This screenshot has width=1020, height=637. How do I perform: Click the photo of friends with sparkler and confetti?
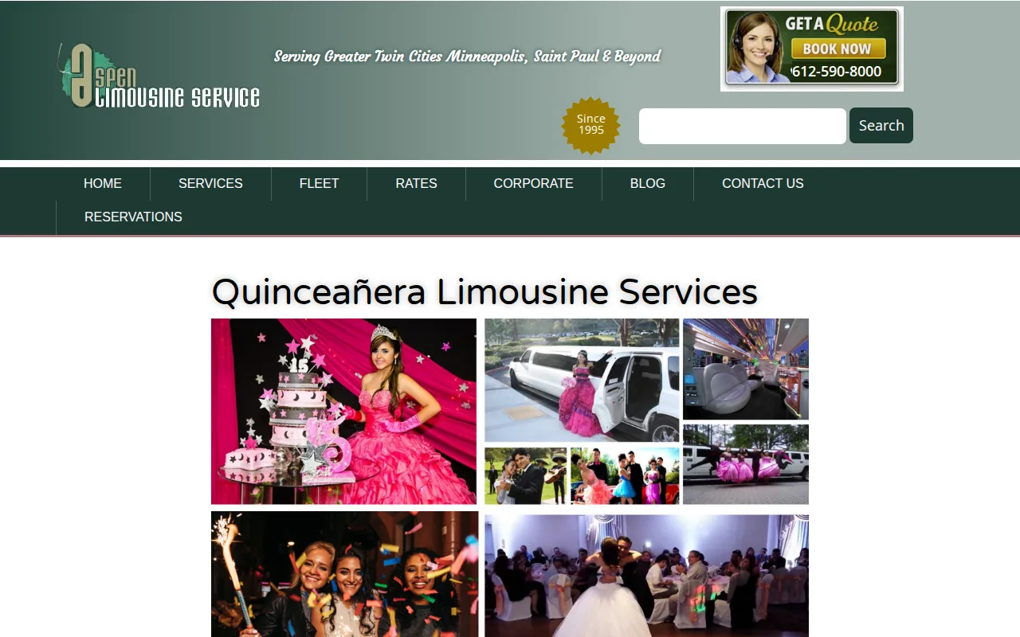pos(344,574)
